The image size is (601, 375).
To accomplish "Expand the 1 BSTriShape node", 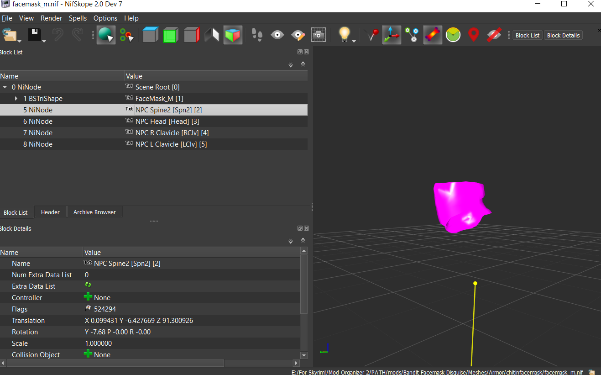I will pos(16,98).
